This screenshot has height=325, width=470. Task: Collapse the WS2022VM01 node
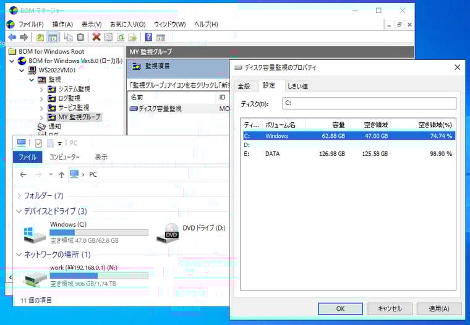(22, 70)
